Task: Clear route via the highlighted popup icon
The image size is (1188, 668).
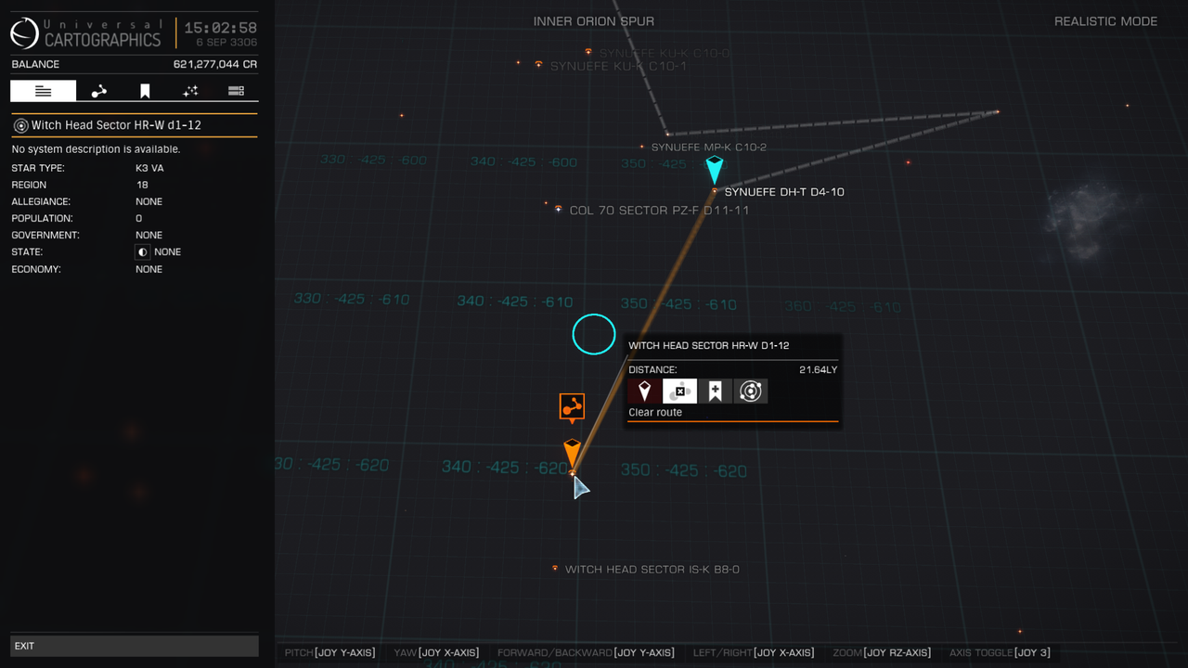Action: click(679, 392)
